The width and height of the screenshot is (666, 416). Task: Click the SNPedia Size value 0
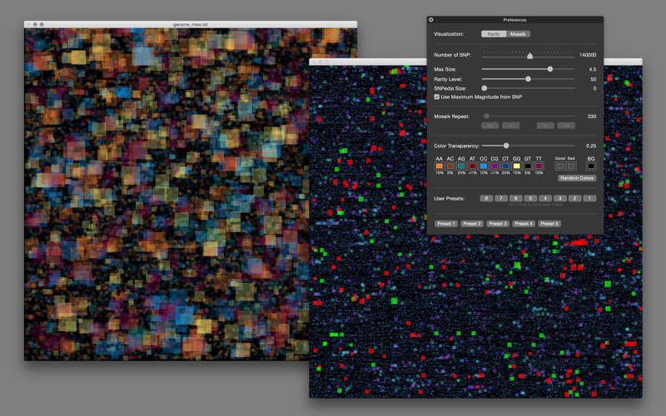click(x=594, y=89)
